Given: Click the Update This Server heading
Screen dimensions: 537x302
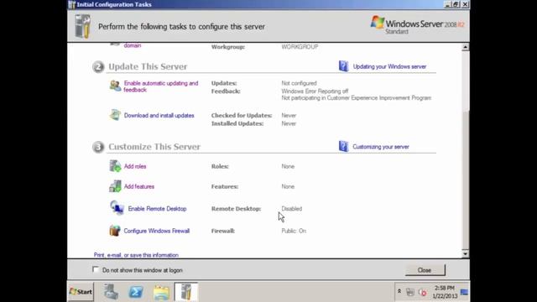Looking at the screenshot, I should tap(148, 66).
